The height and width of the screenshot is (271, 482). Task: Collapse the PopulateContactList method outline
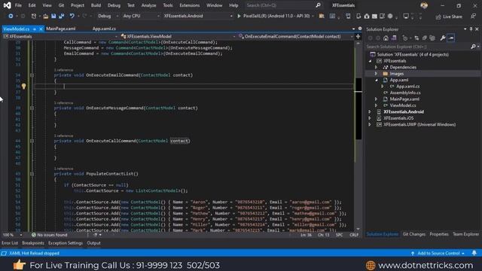[x=32, y=174]
